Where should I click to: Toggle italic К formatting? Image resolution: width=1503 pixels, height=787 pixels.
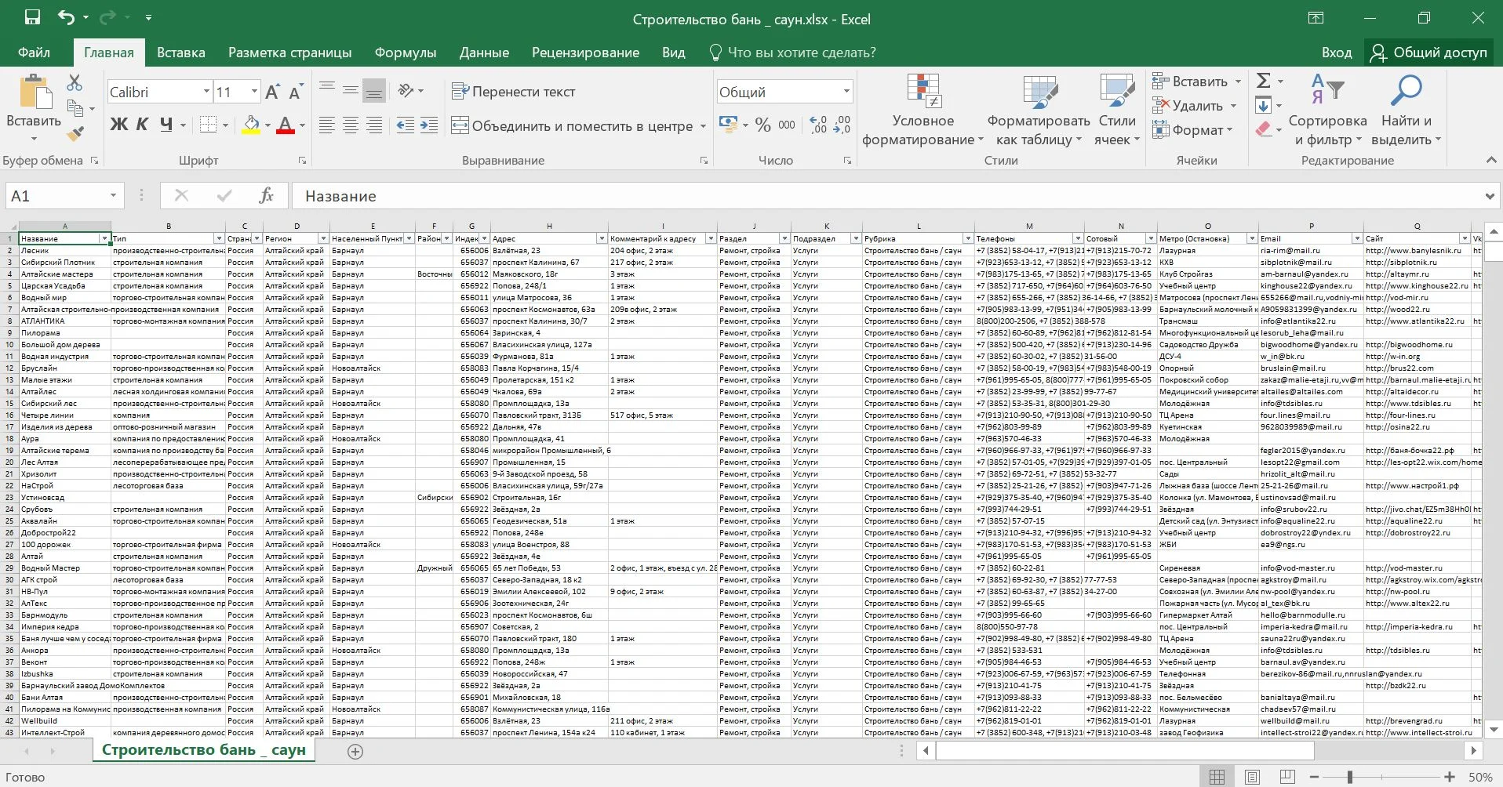pyautogui.click(x=142, y=125)
